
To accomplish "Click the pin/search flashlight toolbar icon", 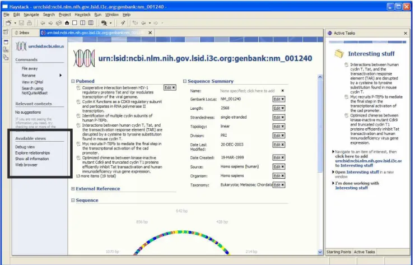I will tap(123, 23).
